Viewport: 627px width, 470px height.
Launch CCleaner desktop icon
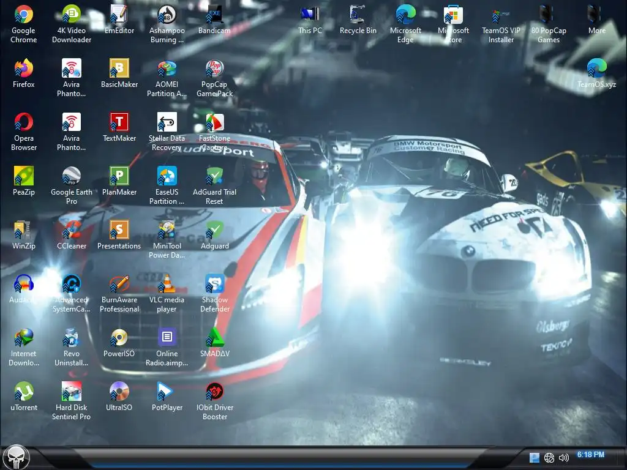pyautogui.click(x=71, y=230)
